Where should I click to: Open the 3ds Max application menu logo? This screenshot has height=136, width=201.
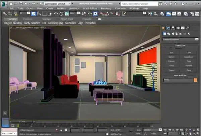[4, 4]
